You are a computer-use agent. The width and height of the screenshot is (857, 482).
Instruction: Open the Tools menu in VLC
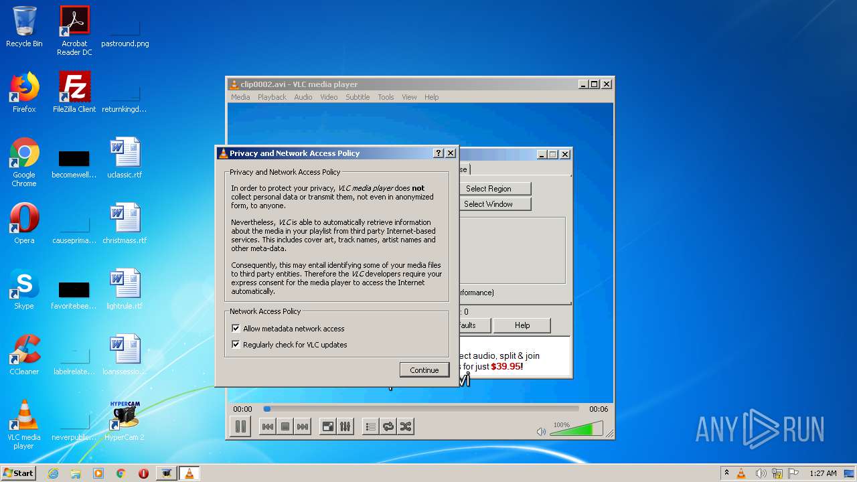[x=386, y=97]
